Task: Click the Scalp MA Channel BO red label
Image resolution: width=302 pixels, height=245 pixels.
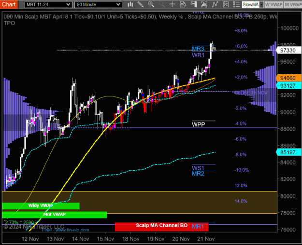Action: [x=161, y=226]
